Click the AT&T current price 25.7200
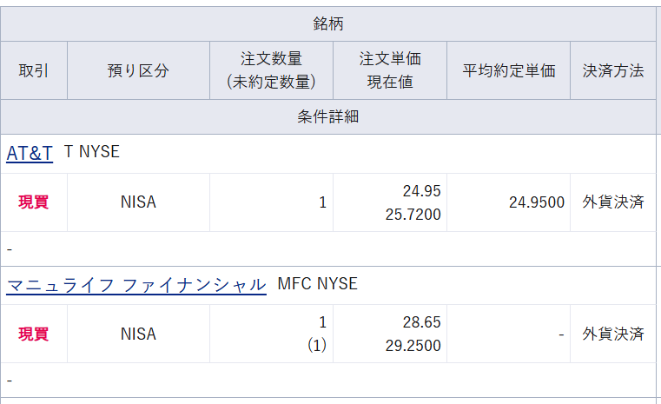 pos(413,215)
